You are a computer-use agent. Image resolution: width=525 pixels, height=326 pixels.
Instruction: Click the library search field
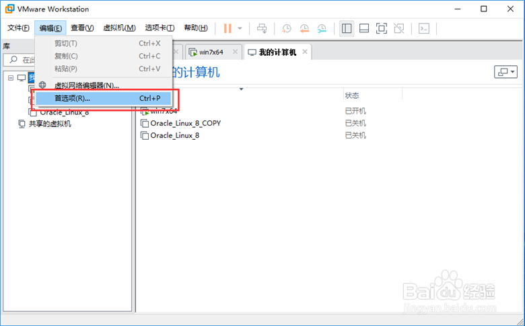tap(20, 60)
